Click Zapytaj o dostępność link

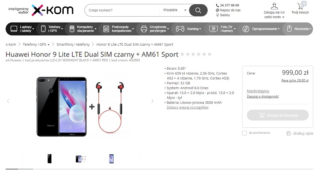coord(262,96)
